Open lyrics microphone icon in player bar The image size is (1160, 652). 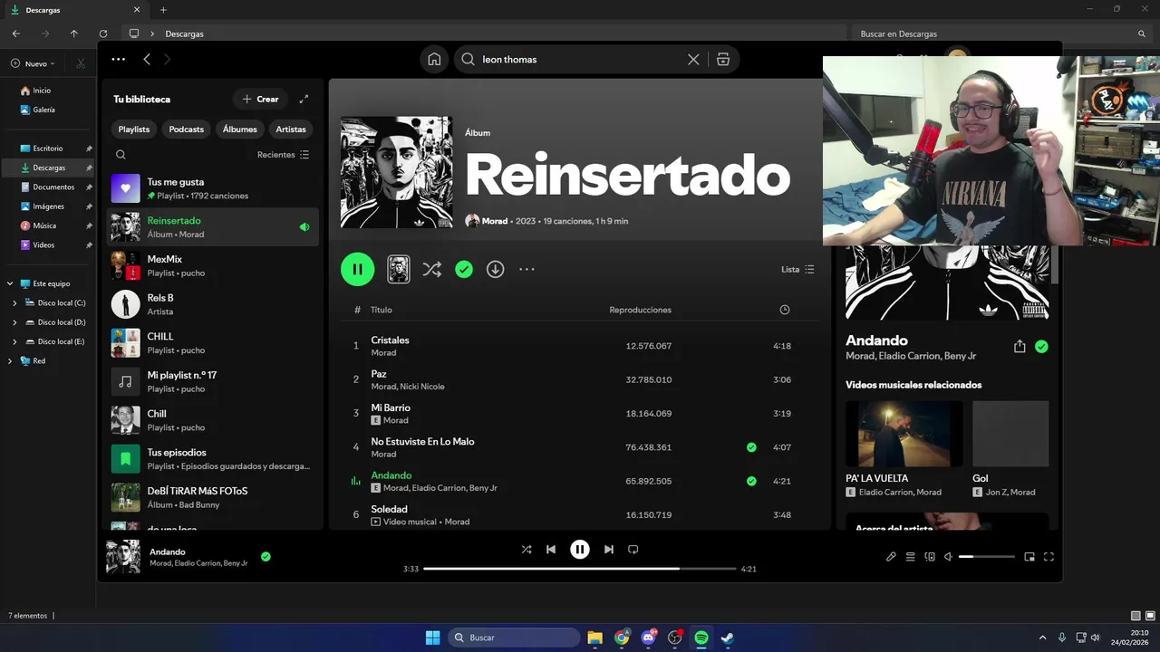coord(891,556)
